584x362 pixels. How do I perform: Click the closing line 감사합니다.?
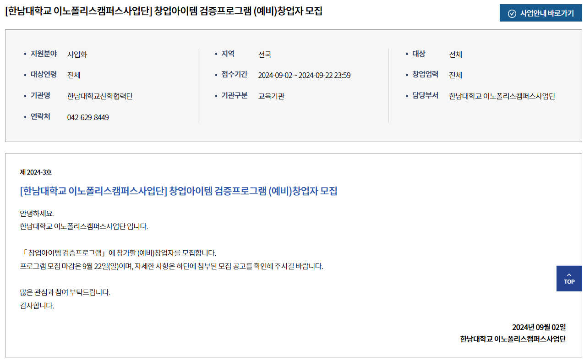tap(37, 306)
